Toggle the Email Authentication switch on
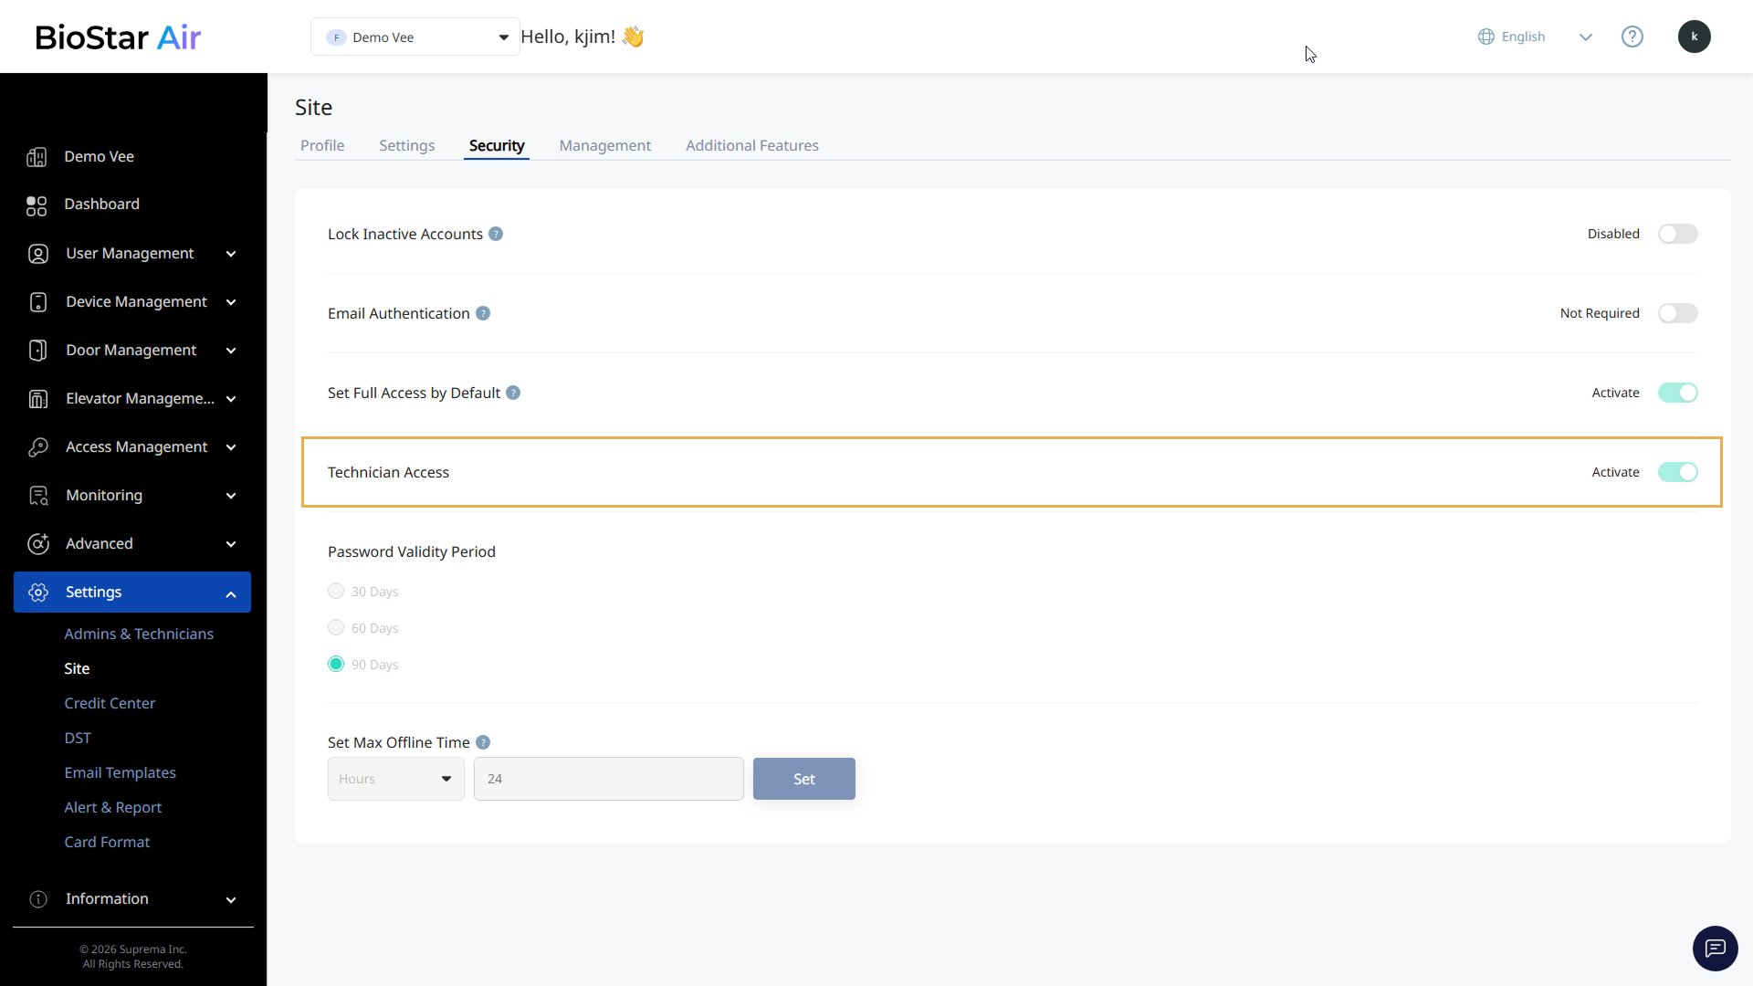Screen dimensions: 1753x986 pyautogui.click(x=1677, y=313)
